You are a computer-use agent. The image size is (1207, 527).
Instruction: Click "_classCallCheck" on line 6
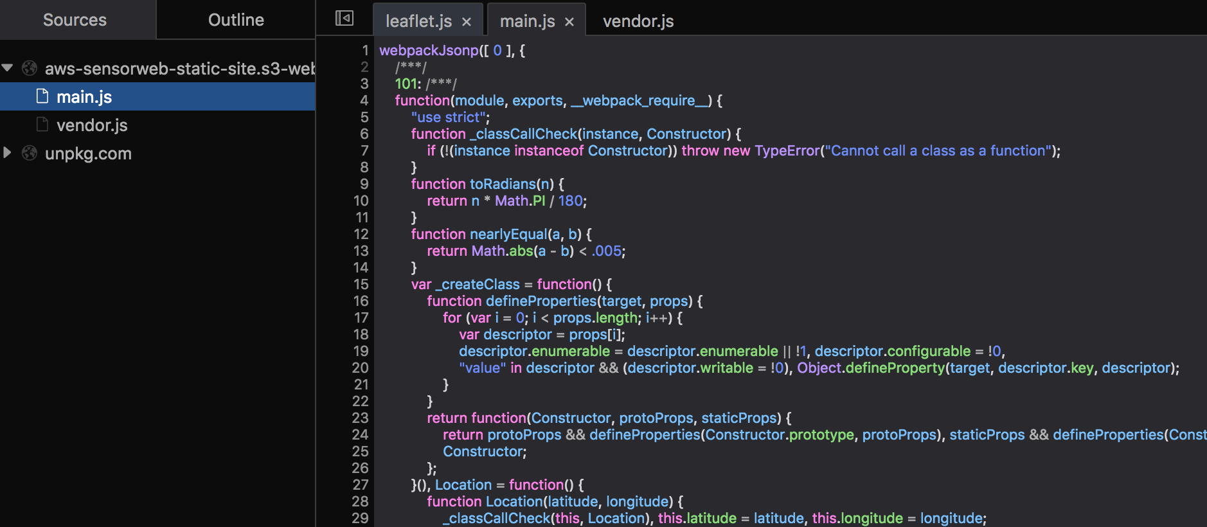[524, 134]
